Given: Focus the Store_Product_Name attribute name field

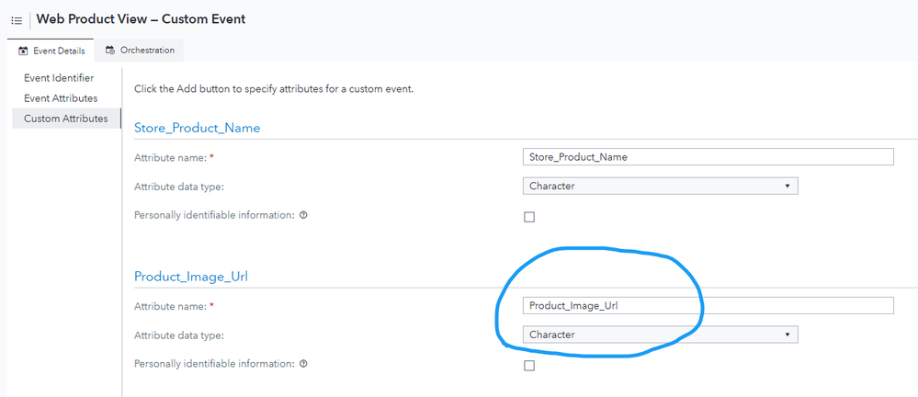Looking at the screenshot, I should pyautogui.click(x=708, y=157).
